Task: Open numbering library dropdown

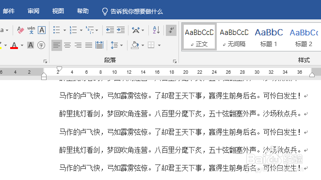Action: pos(81,30)
